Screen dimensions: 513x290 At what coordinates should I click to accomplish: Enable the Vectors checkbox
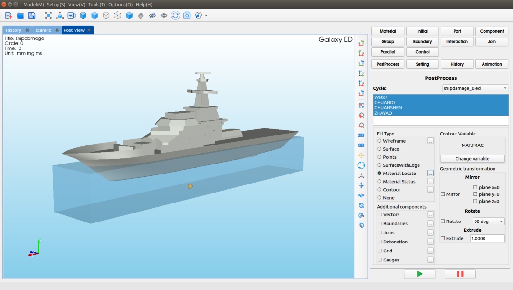[x=380, y=215]
